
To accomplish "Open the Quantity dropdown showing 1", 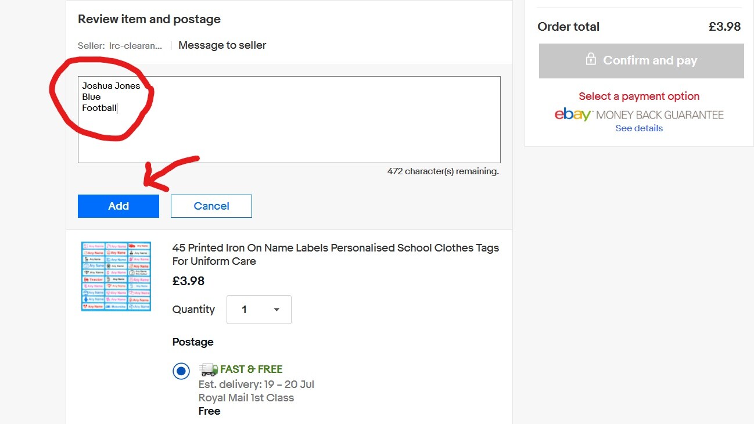I will [x=258, y=310].
